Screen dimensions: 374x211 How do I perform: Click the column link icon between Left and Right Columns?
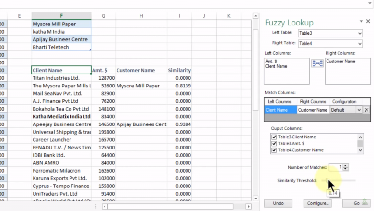(317, 63)
